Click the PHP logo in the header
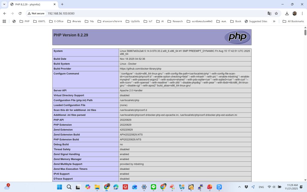This screenshot has height=192, width=307. (x=237, y=37)
